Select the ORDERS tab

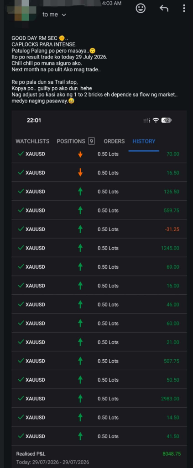[x=114, y=141]
